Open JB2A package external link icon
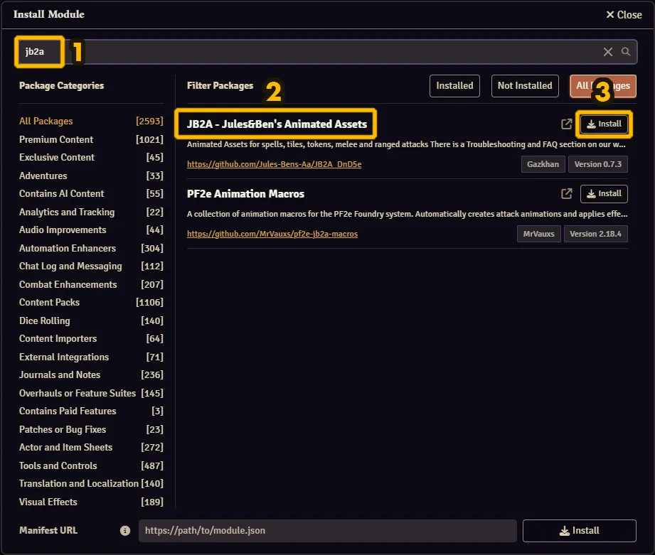This screenshot has height=555, width=655. [x=567, y=124]
